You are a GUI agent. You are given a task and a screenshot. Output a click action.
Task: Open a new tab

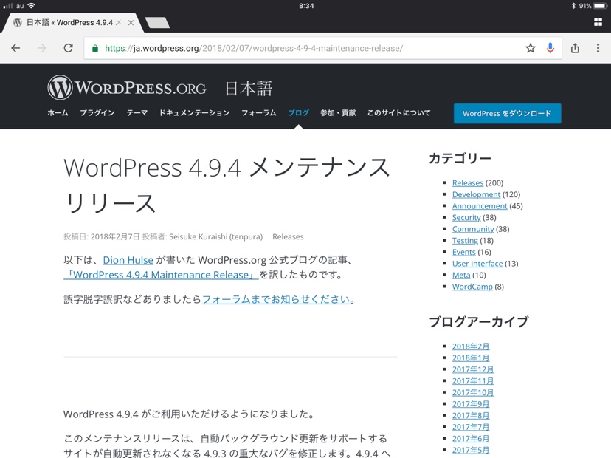157,23
